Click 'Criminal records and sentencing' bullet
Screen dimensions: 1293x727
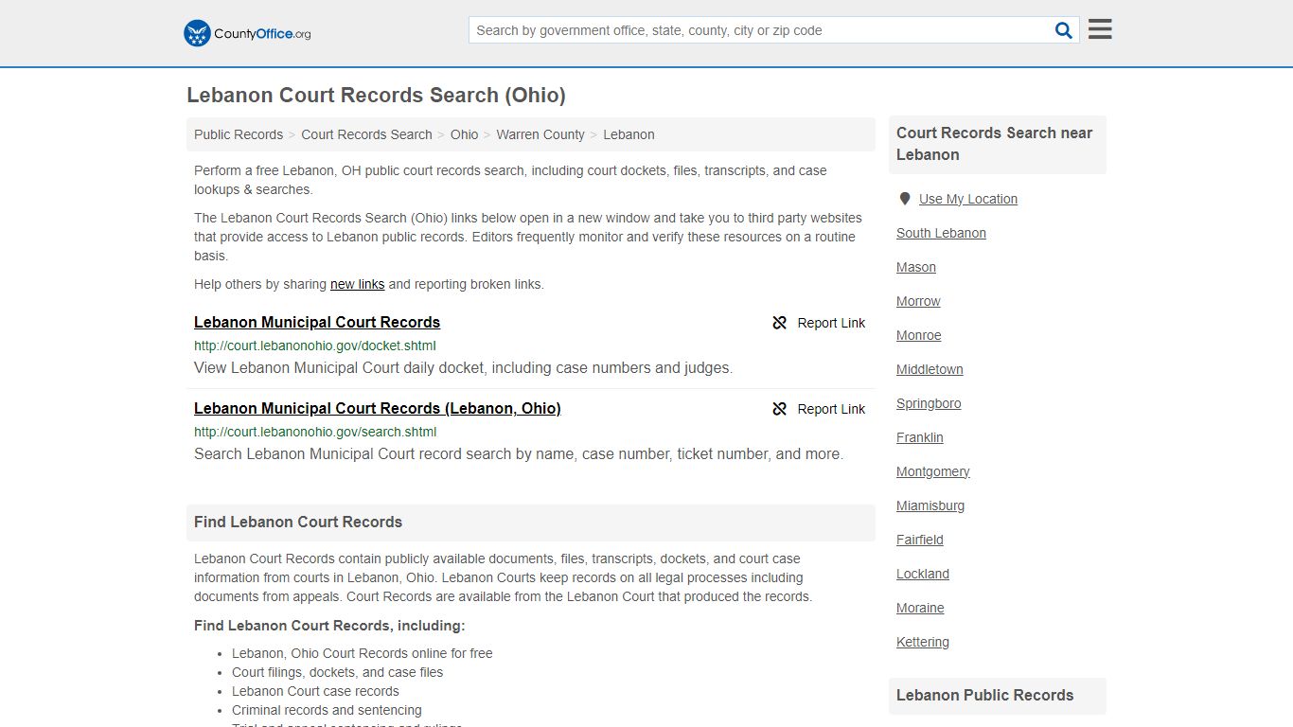327,710
